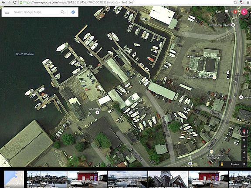Open the church steeple photo thumbnail
Viewport: 251px width, 188px height.
(x=168, y=179)
